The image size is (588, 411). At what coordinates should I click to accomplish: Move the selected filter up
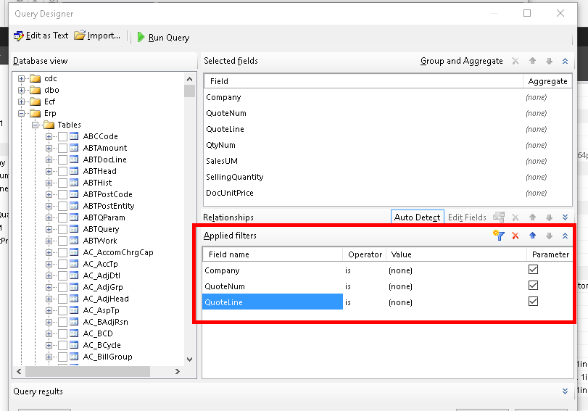pos(532,236)
